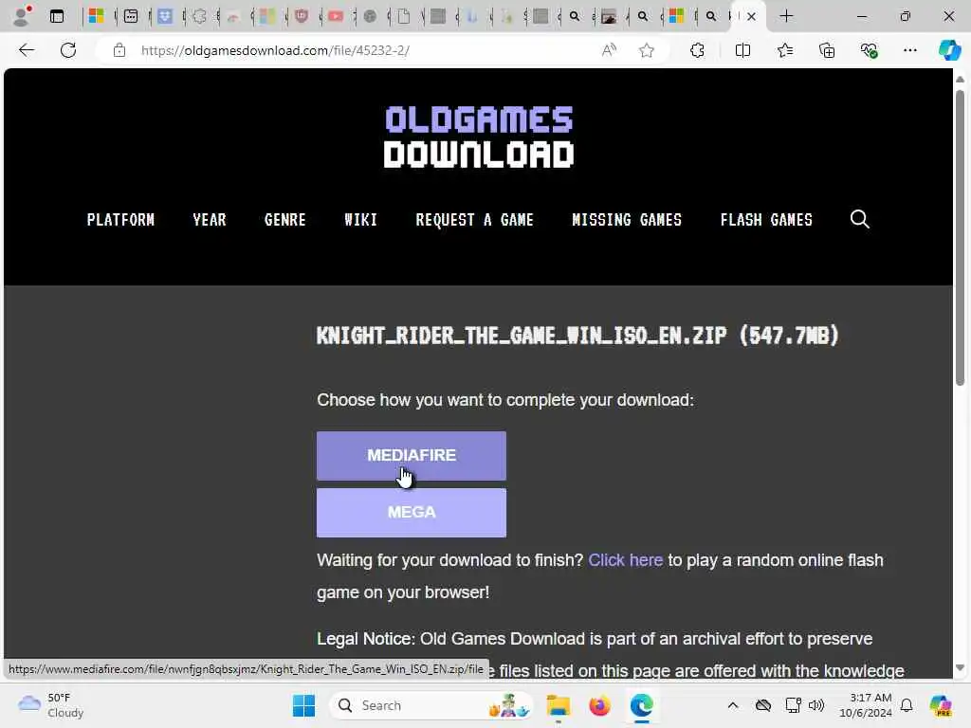Open the OneDrive cloud tray icon
The height and width of the screenshot is (728, 971).
coord(763,705)
